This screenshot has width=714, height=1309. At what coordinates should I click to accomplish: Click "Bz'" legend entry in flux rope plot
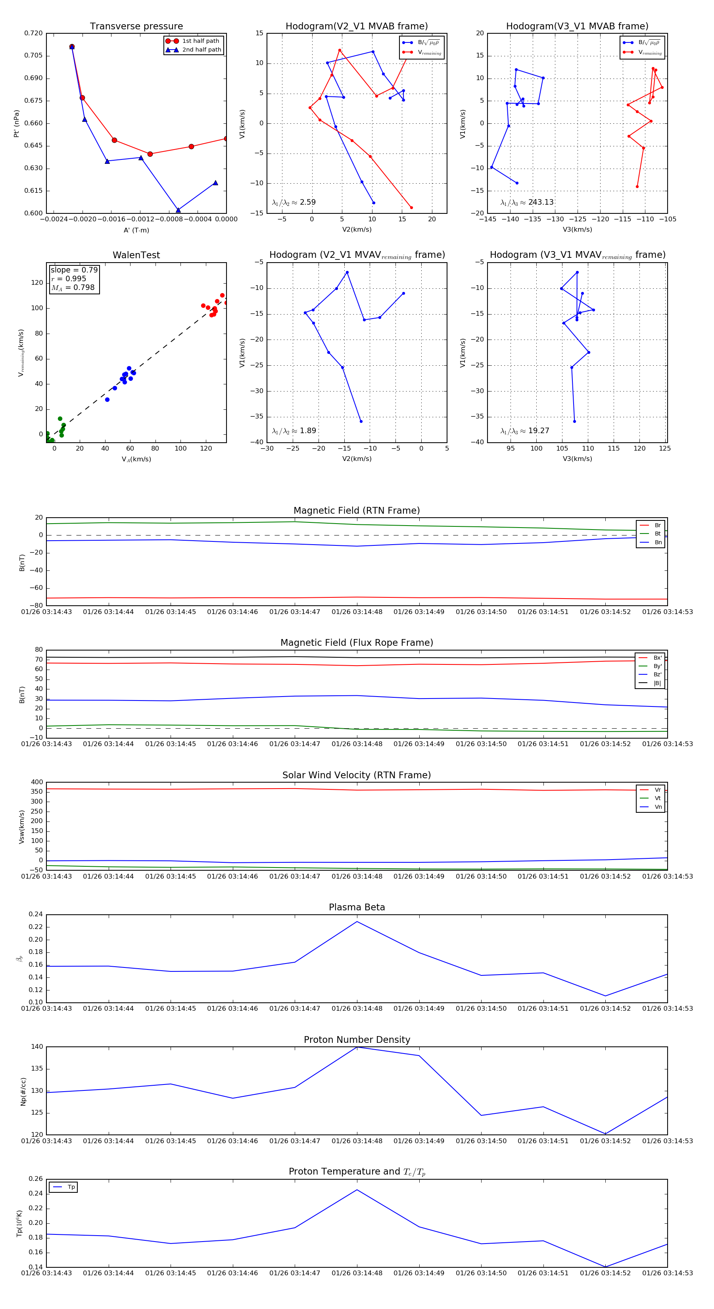click(651, 674)
